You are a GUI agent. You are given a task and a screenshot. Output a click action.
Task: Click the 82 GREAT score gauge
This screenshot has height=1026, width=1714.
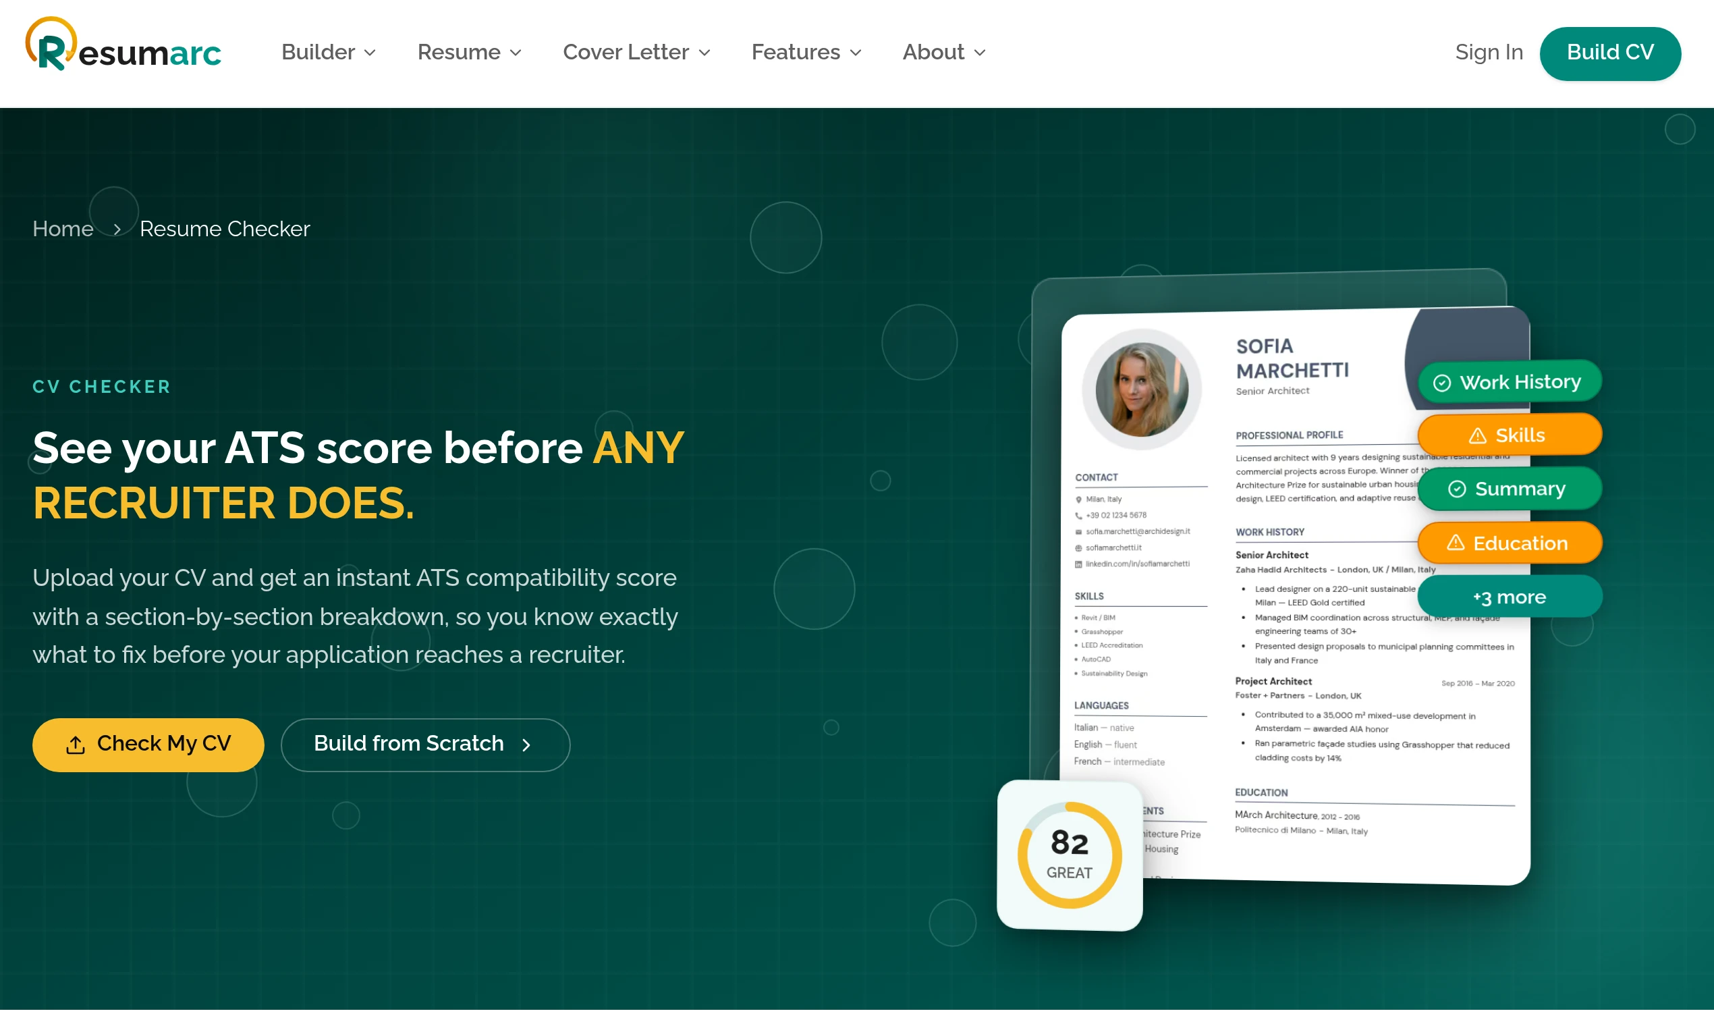pyautogui.click(x=1069, y=856)
